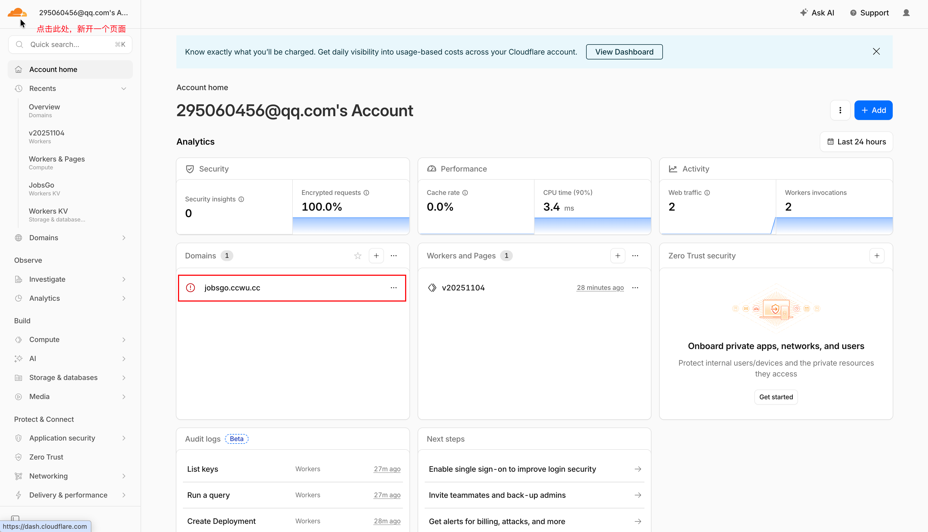The width and height of the screenshot is (928, 532).
Task: Click the View Dashboard button
Action: click(x=624, y=52)
